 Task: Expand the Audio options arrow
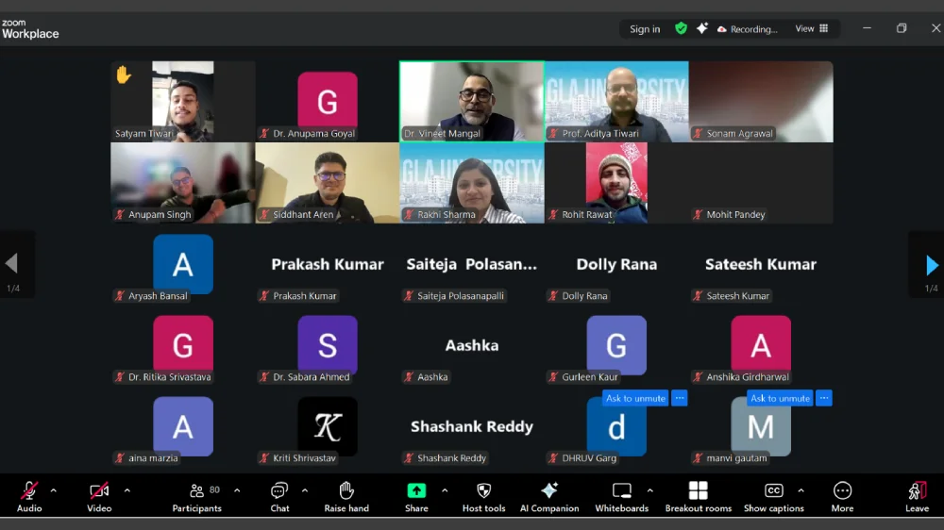pos(53,490)
